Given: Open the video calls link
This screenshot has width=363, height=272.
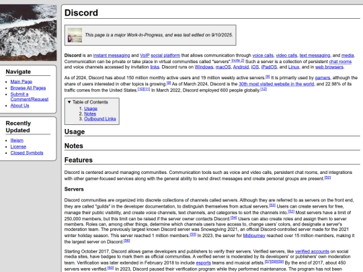Looking at the screenshot, I should coord(286,56).
